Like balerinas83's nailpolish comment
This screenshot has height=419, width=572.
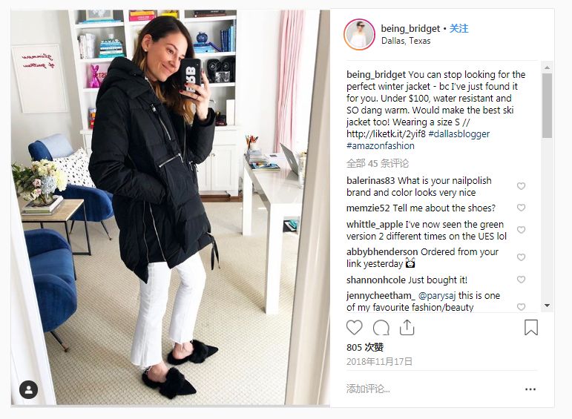(521, 186)
